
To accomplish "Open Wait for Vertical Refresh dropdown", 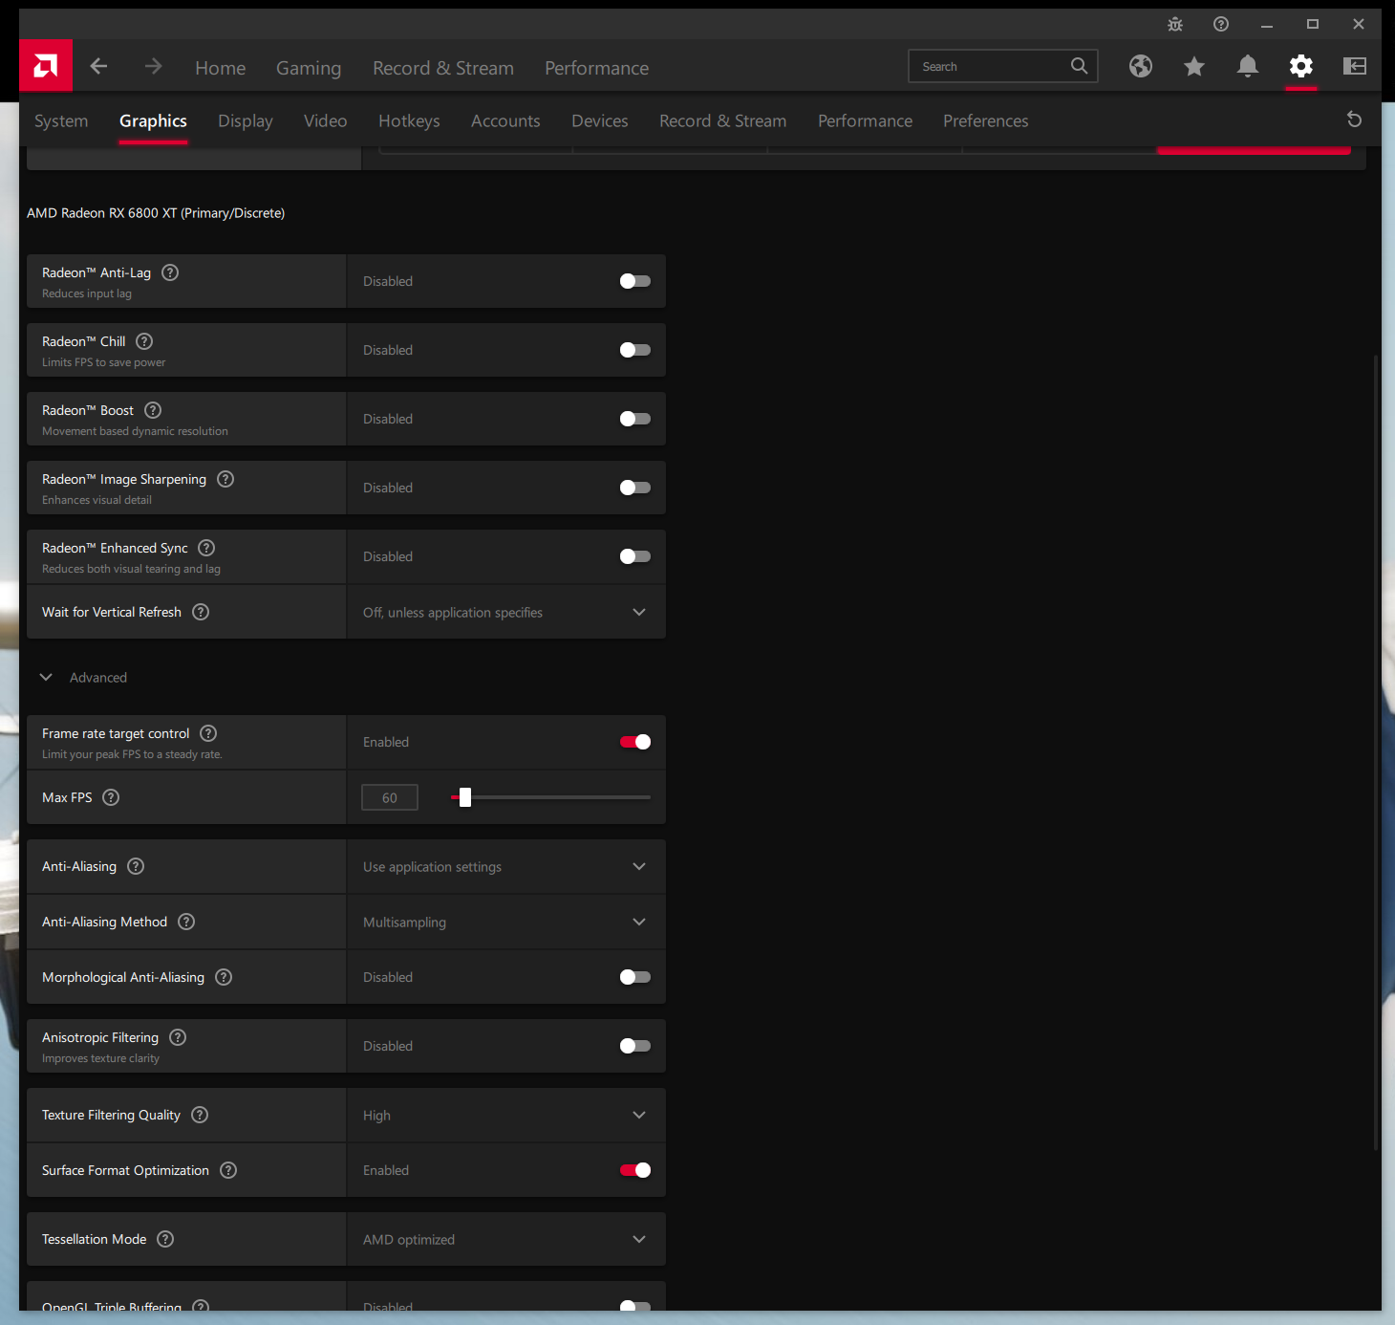I will [x=505, y=612].
